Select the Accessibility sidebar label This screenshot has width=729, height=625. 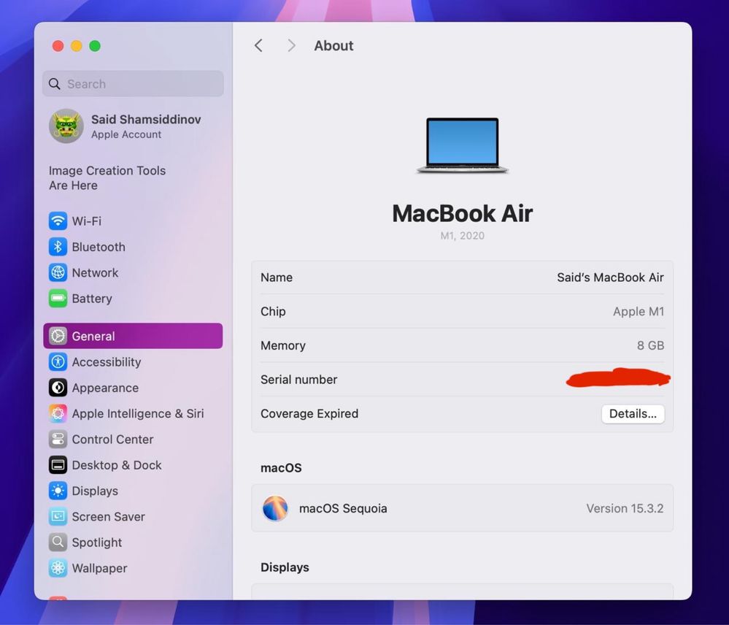(107, 362)
